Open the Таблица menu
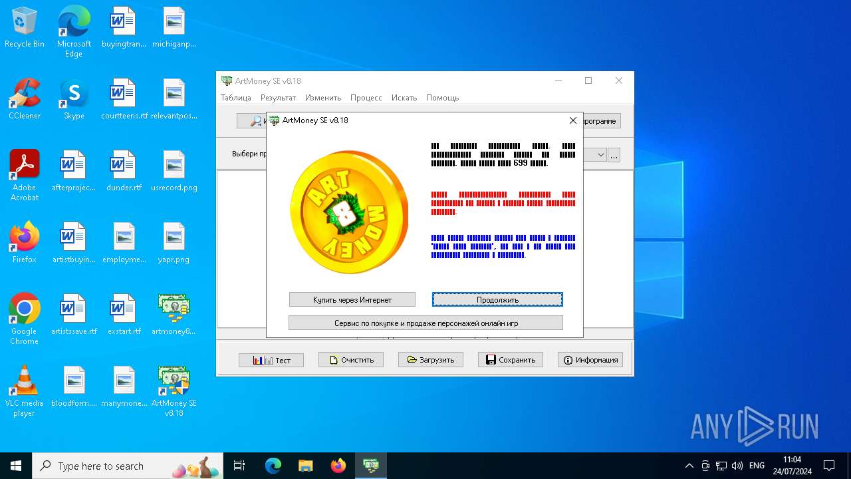 point(236,98)
